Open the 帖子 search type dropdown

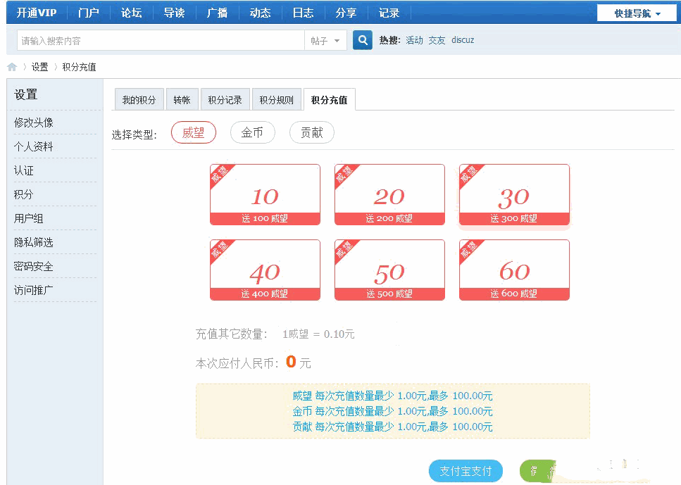click(x=325, y=41)
